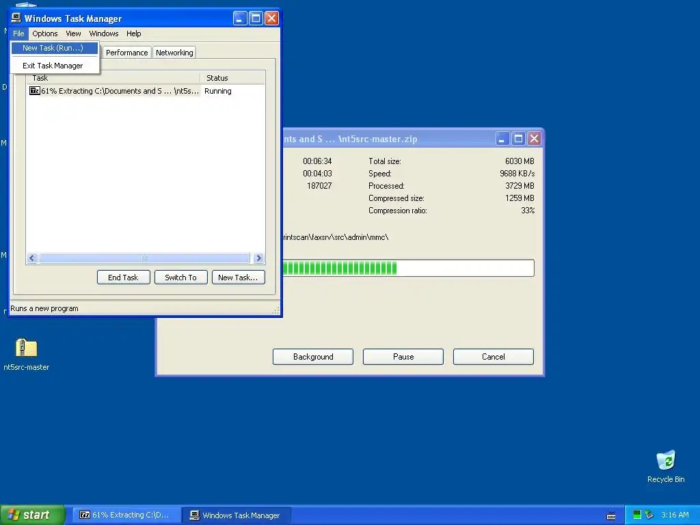Image resolution: width=700 pixels, height=525 pixels.
Task: Click the extraction progress bar
Action: tap(408, 268)
